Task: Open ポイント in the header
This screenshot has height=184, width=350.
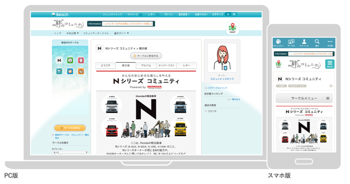Action: (x=169, y=14)
